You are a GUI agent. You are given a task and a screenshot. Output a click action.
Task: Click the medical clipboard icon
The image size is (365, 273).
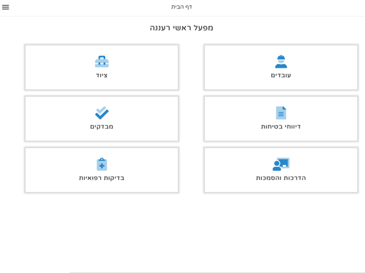pos(102,164)
